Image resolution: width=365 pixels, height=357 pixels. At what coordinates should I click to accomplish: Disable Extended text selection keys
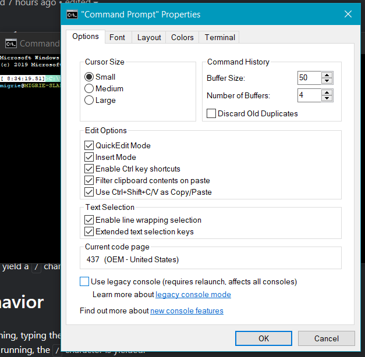coord(89,231)
